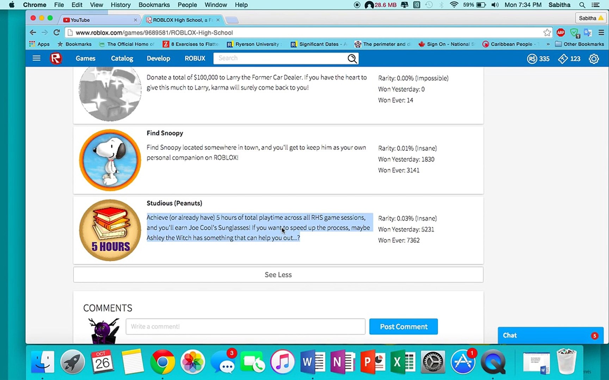The image size is (609, 380).
Task: Click the Find Snoopy badge image
Action: coord(110,160)
